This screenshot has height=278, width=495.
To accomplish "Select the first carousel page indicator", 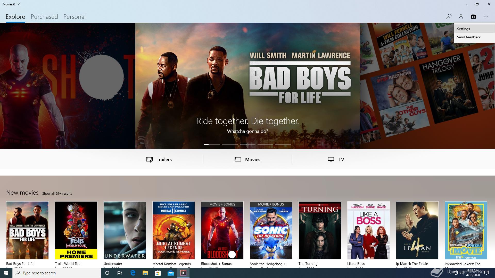I will tap(212, 144).
